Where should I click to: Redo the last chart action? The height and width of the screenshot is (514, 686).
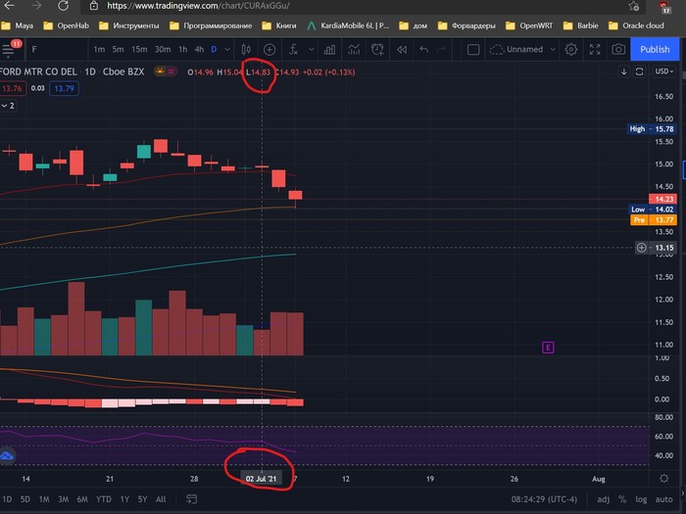pos(441,49)
